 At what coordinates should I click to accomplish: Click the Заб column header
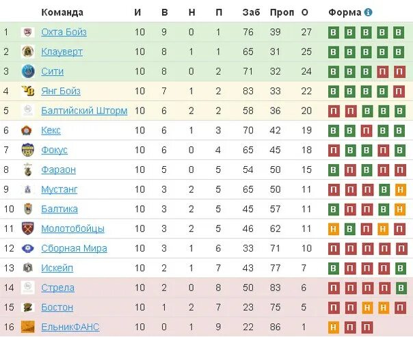[x=251, y=12]
